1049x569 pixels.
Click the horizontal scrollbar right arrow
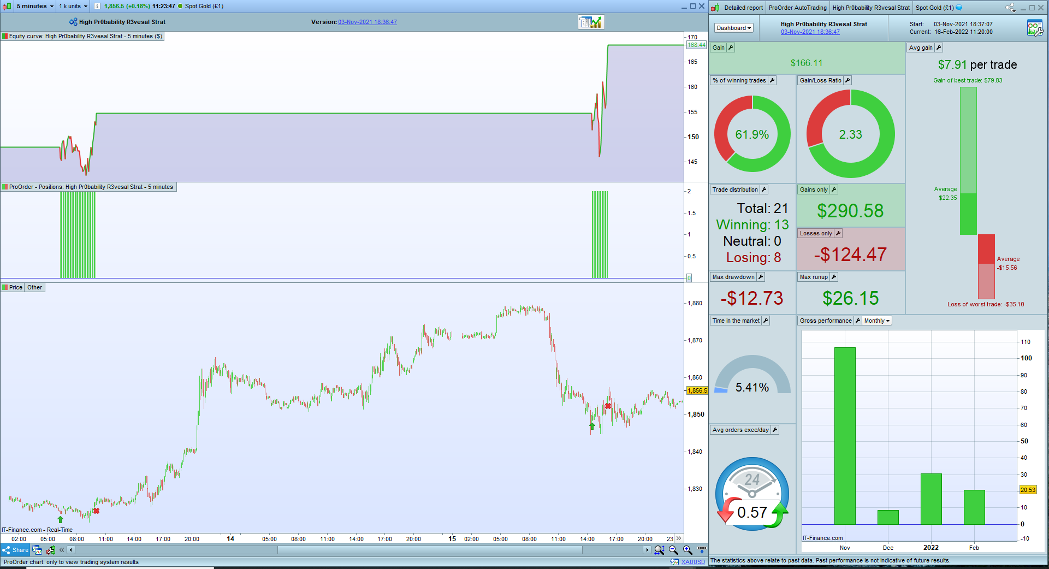point(647,550)
